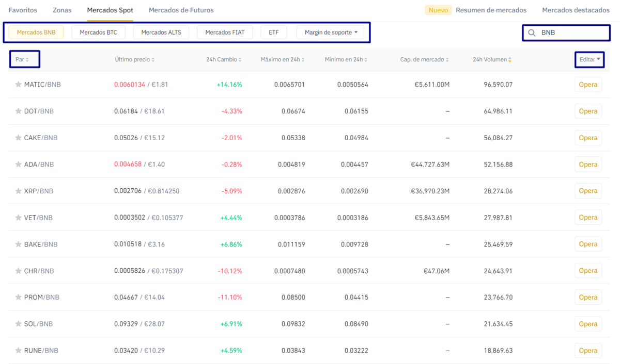Sort by 24h Volumen column arrows
Screen dimensions: 620x364
[510, 60]
